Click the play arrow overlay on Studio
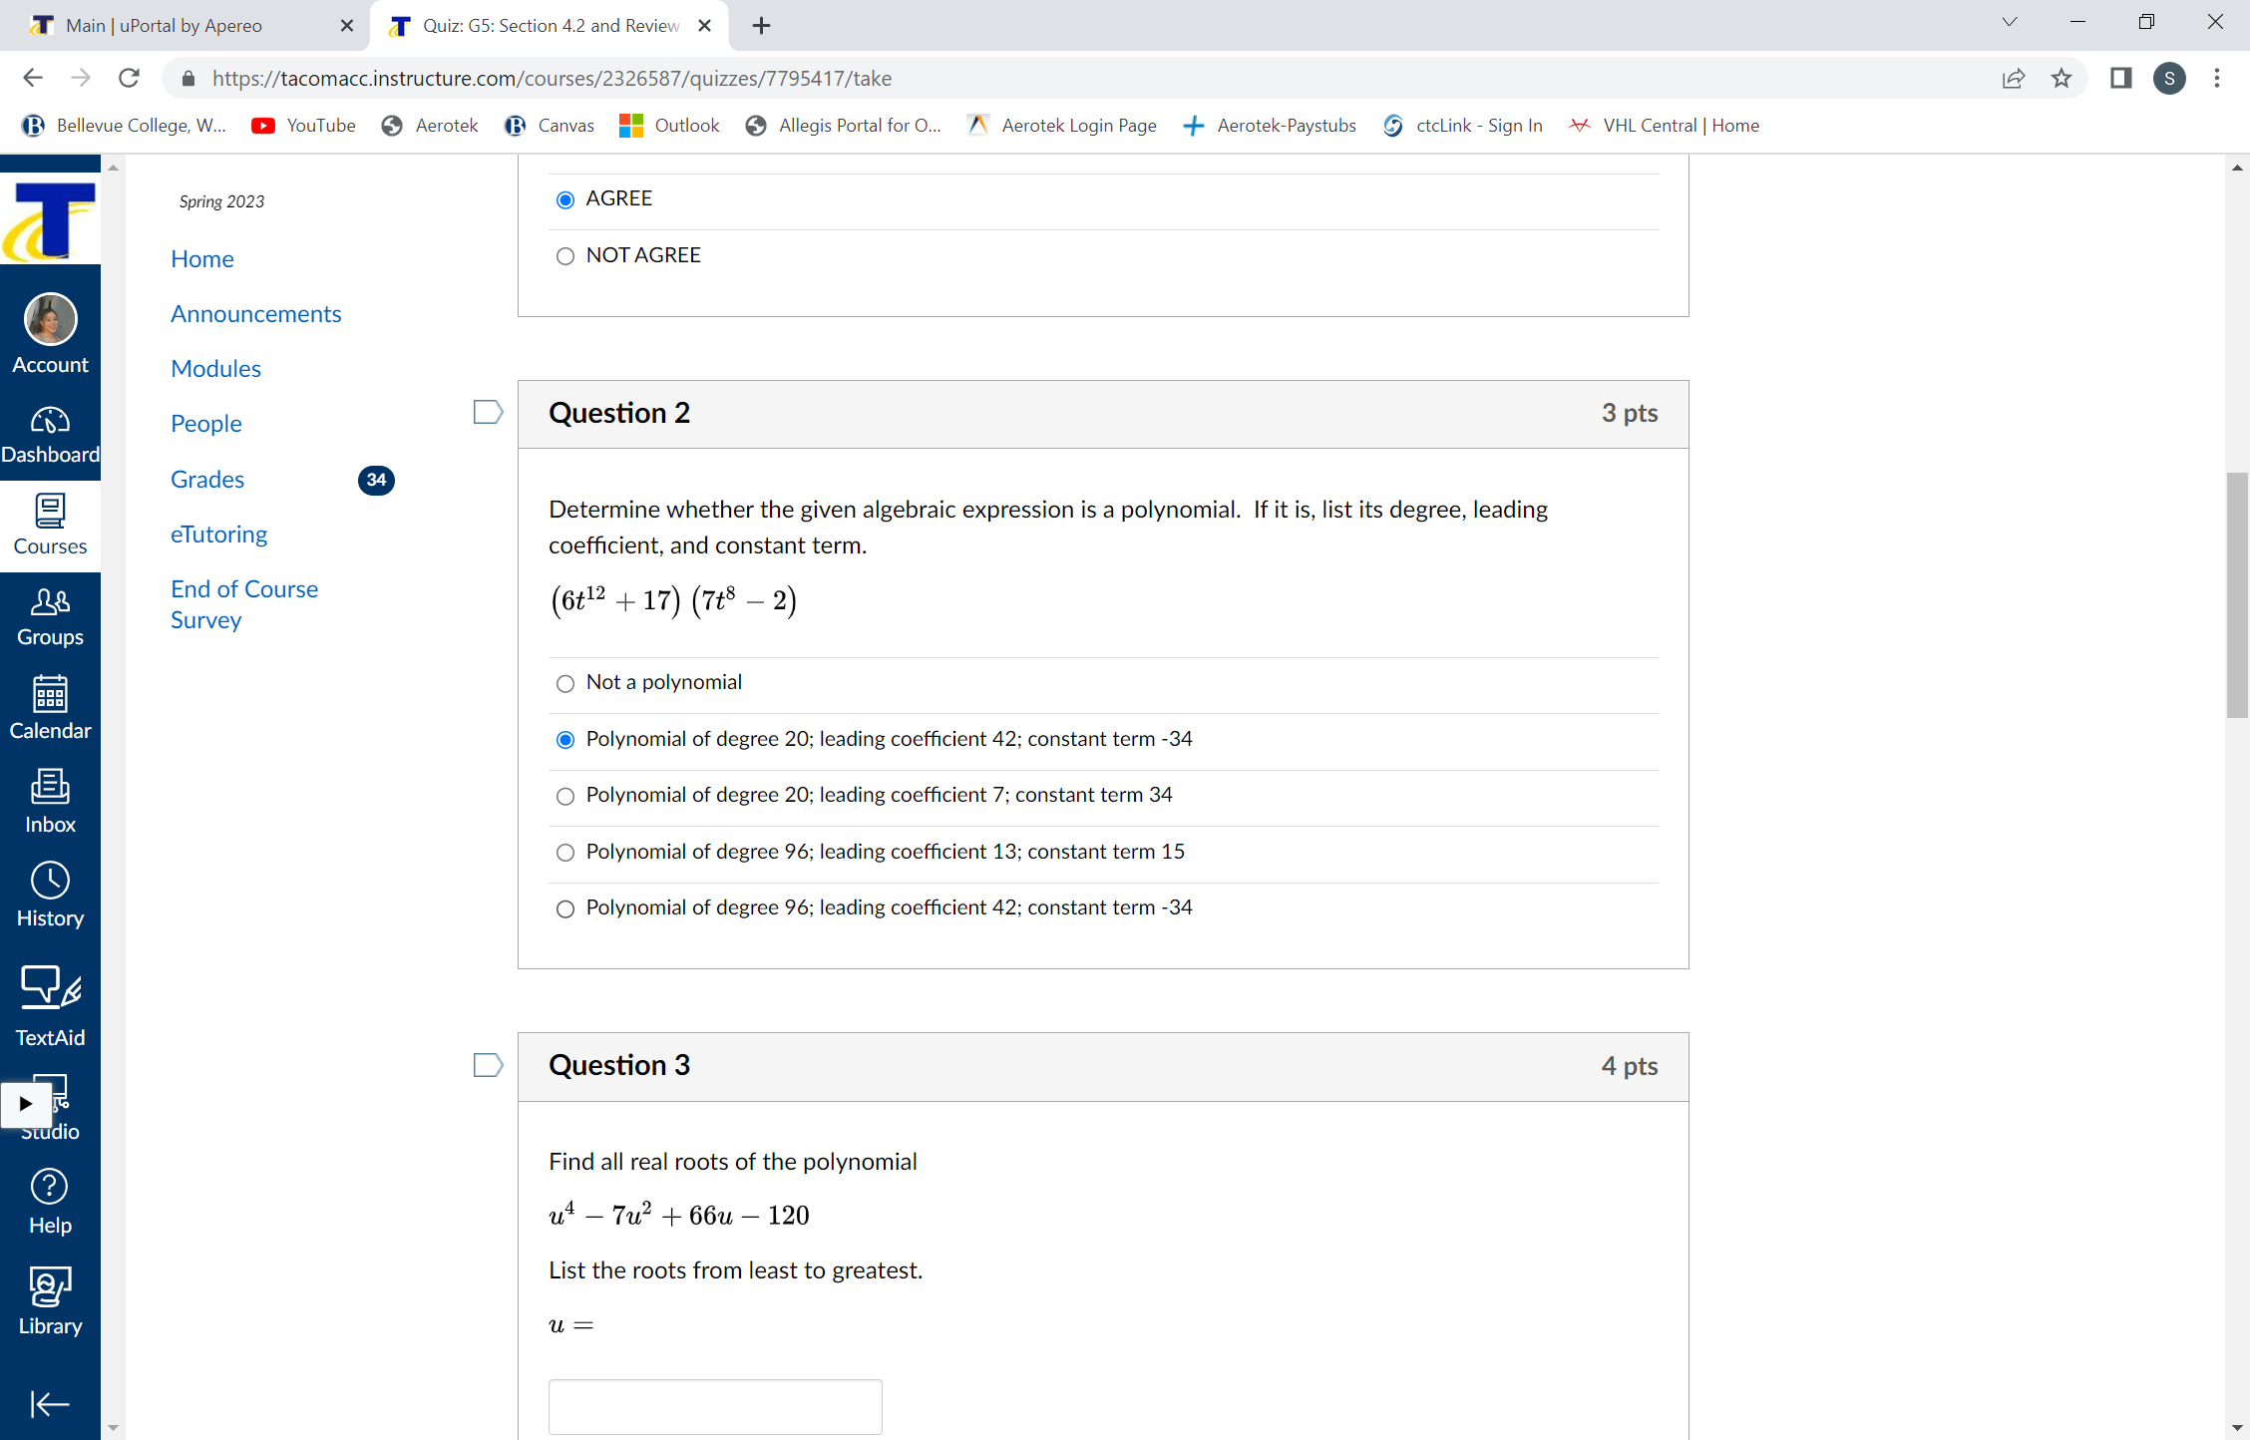Image resolution: width=2250 pixels, height=1440 pixels. (26, 1103)
